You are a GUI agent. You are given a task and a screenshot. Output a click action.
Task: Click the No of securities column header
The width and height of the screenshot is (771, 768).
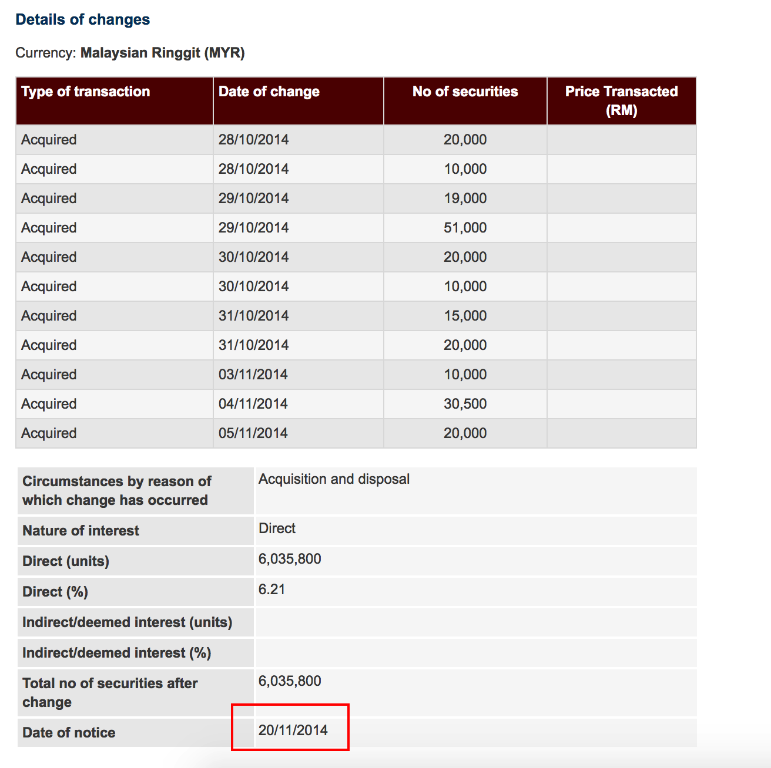pos(465,92)
